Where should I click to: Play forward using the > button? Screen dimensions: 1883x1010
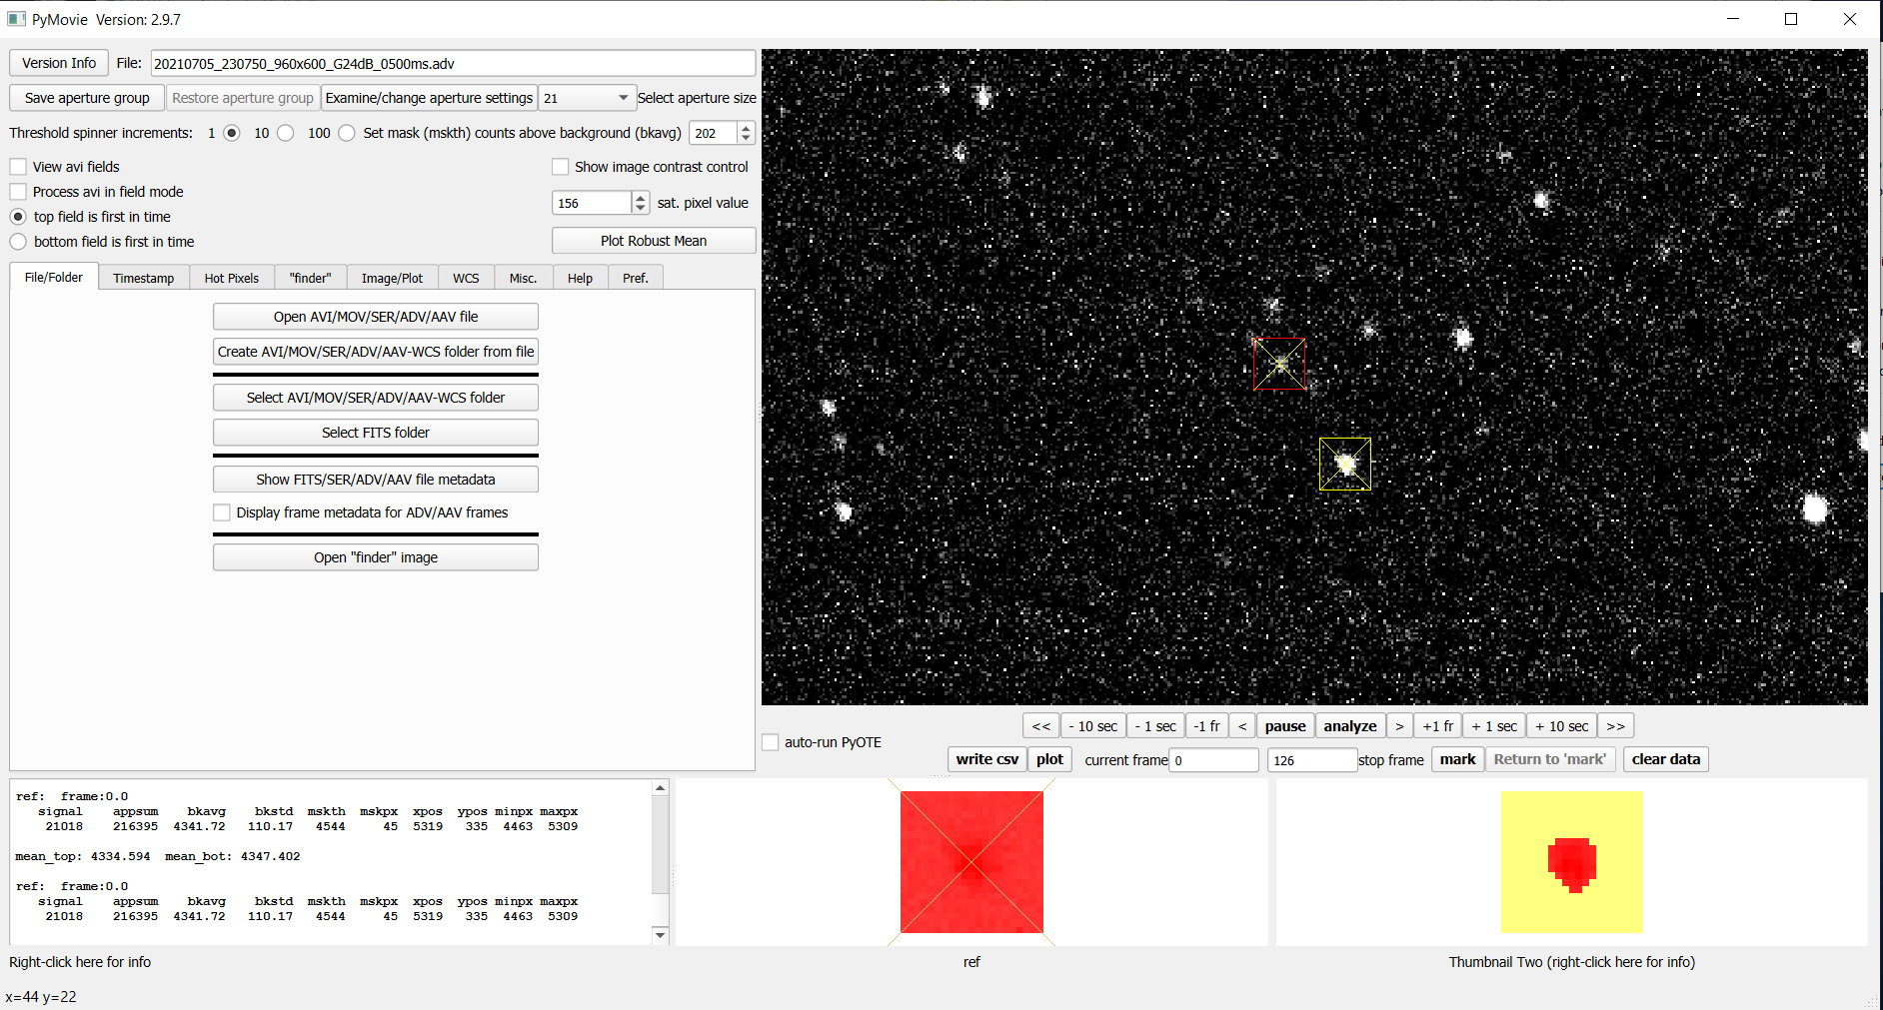1399,726
